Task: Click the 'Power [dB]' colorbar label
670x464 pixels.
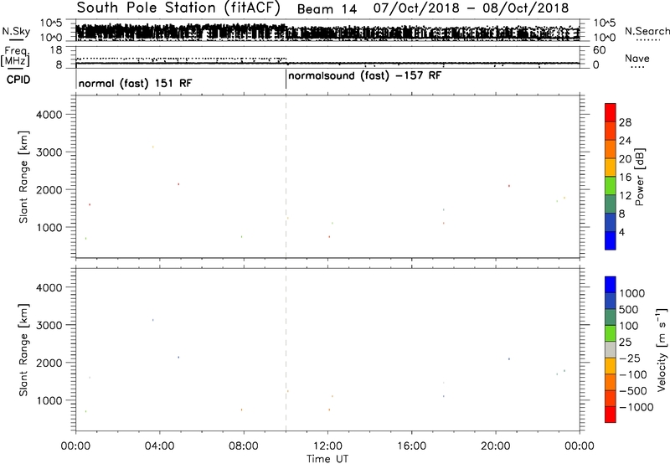Action: pyautogui.click(x=639, y=177)
